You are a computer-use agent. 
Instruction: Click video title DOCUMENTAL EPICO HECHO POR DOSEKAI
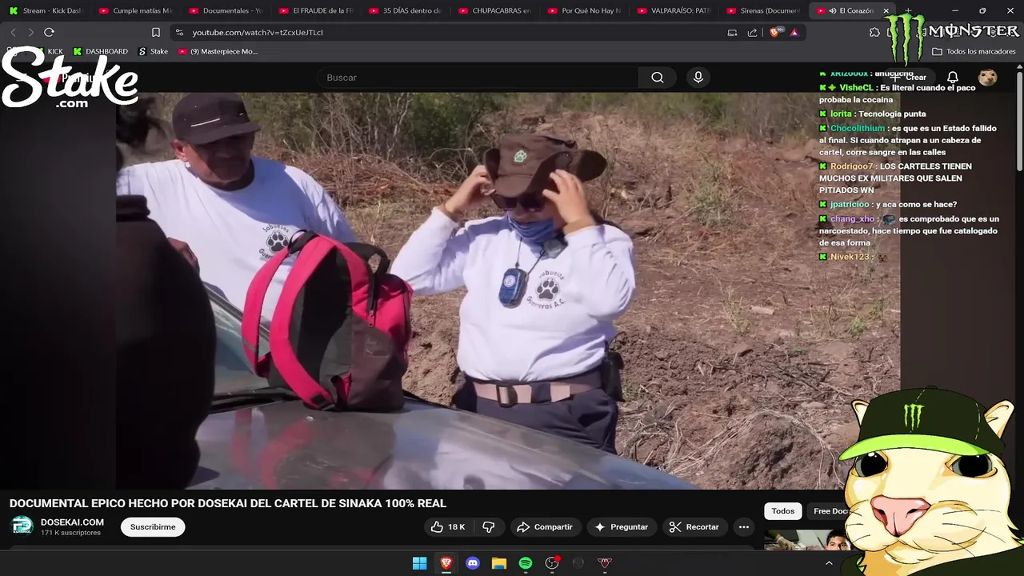228,504
